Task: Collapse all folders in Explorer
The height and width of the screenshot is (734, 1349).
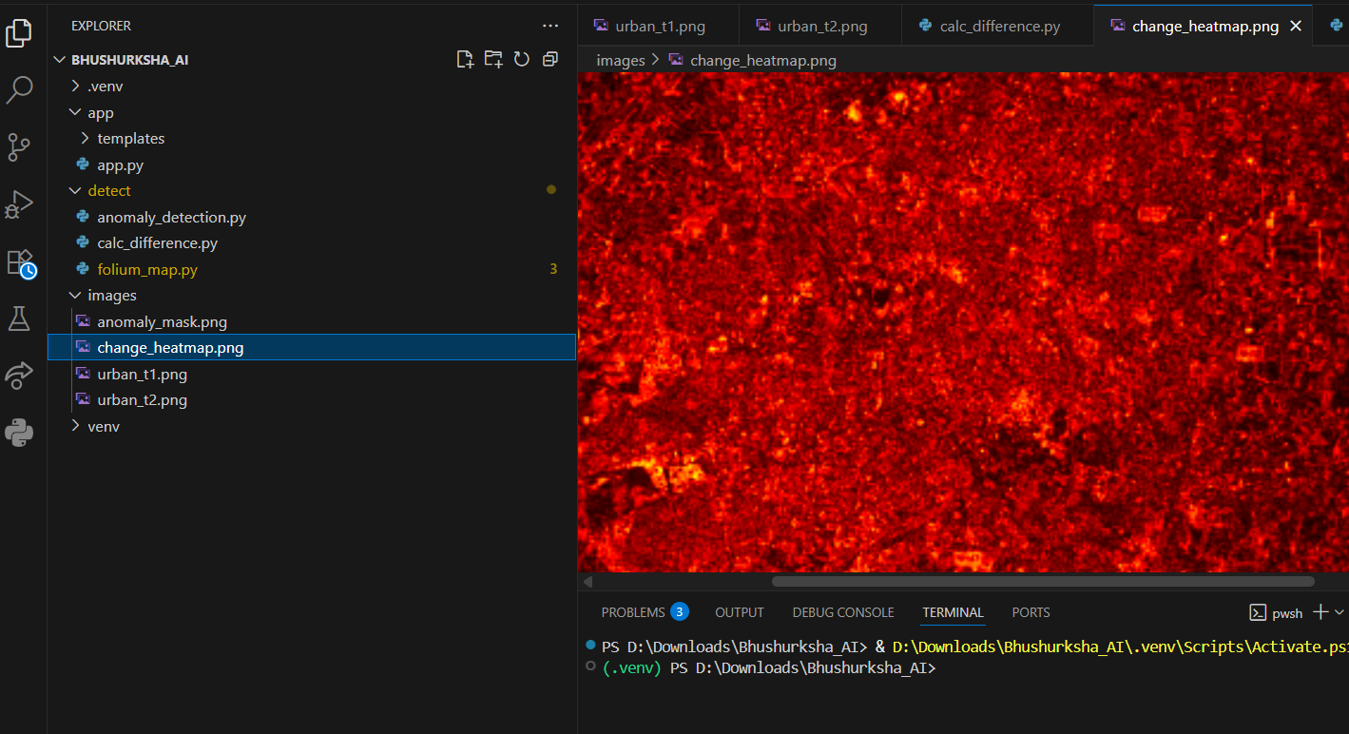Action: pyautogui.click(x=549, y=59)
